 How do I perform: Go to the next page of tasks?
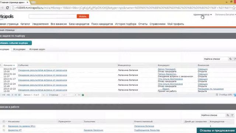[75, 95]
